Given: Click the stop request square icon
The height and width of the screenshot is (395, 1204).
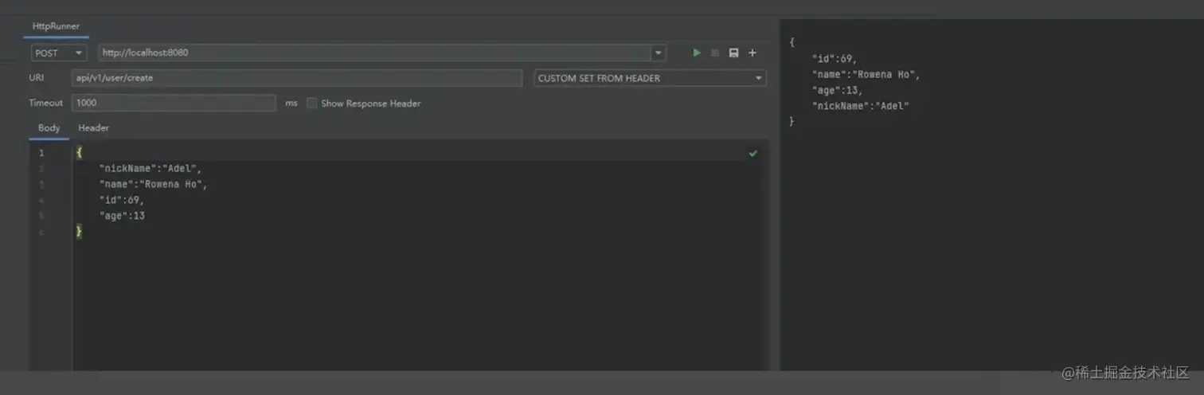Looking at the screenshot, I should (715, 53).
